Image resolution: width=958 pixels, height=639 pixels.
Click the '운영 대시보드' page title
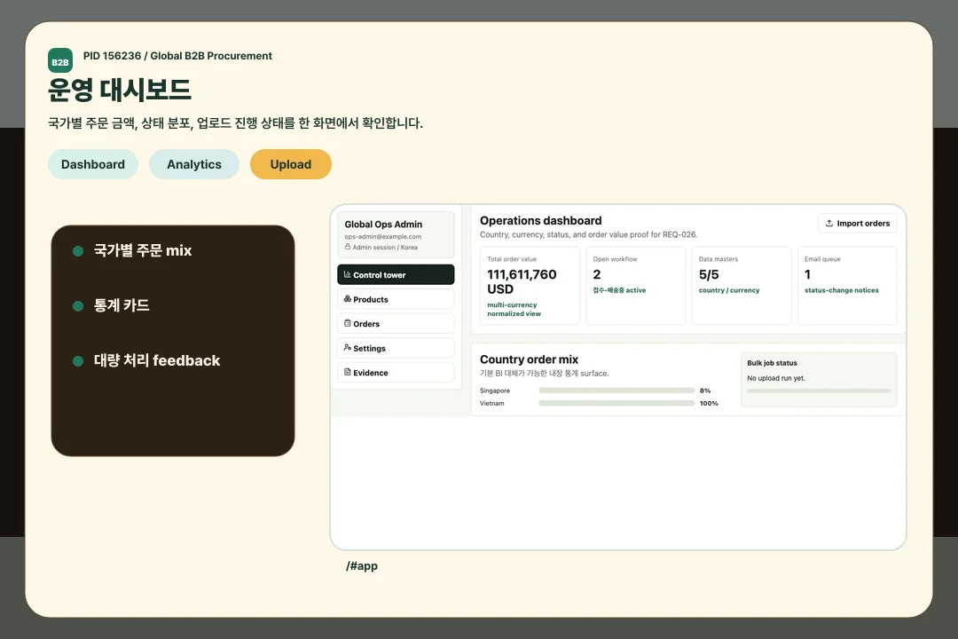(x=120, y=90)
